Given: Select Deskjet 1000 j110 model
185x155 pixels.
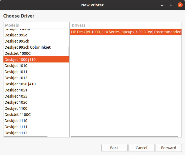Looking at the screenshot, I should (x=36, y=60).
